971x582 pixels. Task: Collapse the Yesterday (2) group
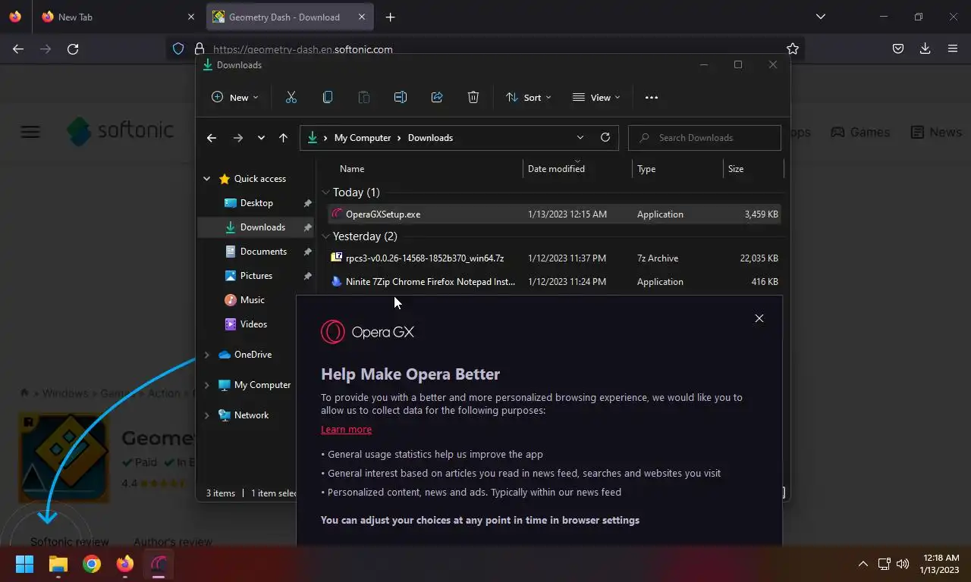tap(325, 236)
